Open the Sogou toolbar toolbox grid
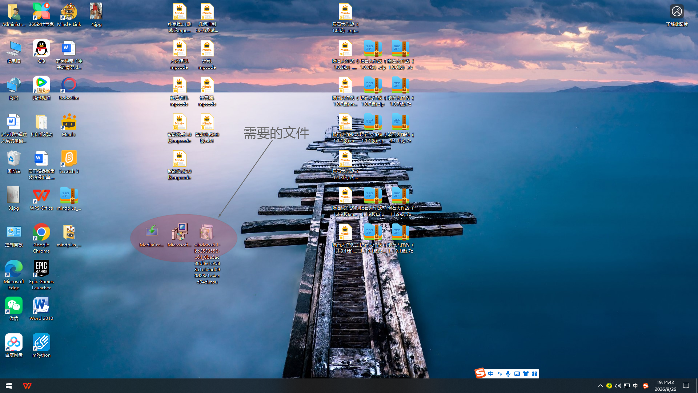The image size is (698, 393). click(534, 374)
